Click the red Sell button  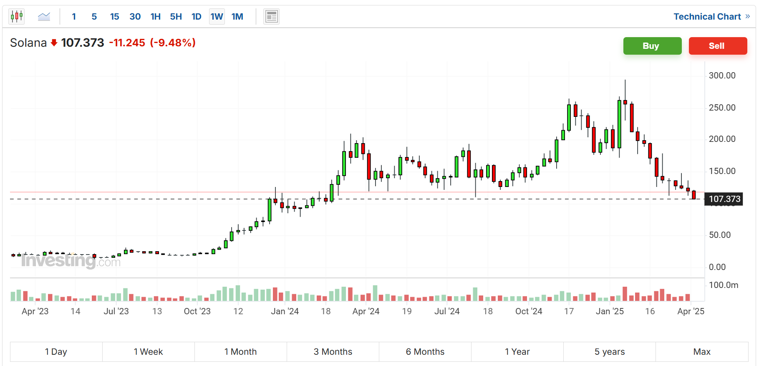click(x=718, y=46)
